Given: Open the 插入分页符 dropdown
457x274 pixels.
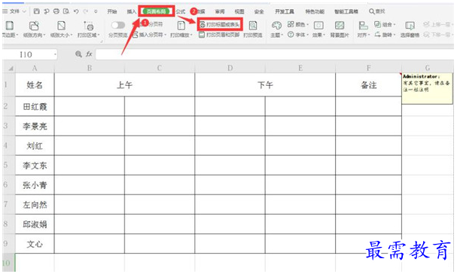Looking at the screenshot, I should tap(150, 35).
